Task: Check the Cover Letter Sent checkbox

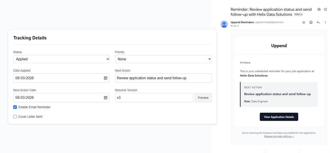Action: (x=15, y=117)
